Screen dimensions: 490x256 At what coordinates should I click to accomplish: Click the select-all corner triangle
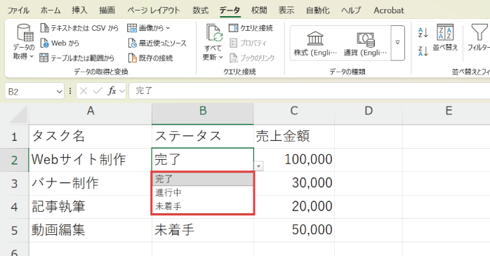[x=18, y=115]
